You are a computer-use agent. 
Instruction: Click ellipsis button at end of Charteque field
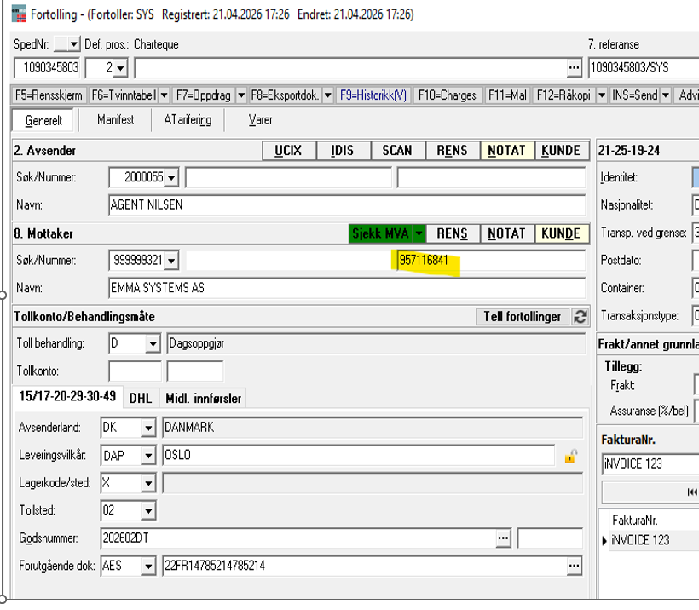(x=574, y=68)
